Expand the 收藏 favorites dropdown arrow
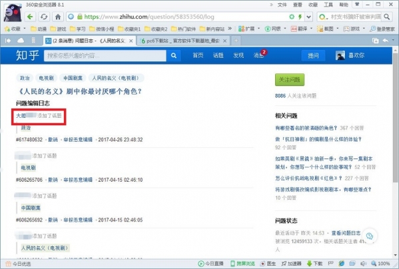Viewport: 399px width, 269px height. [25, 29]
